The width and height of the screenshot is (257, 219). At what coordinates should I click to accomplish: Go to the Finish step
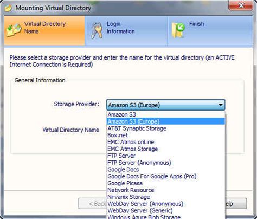(210, 30)
